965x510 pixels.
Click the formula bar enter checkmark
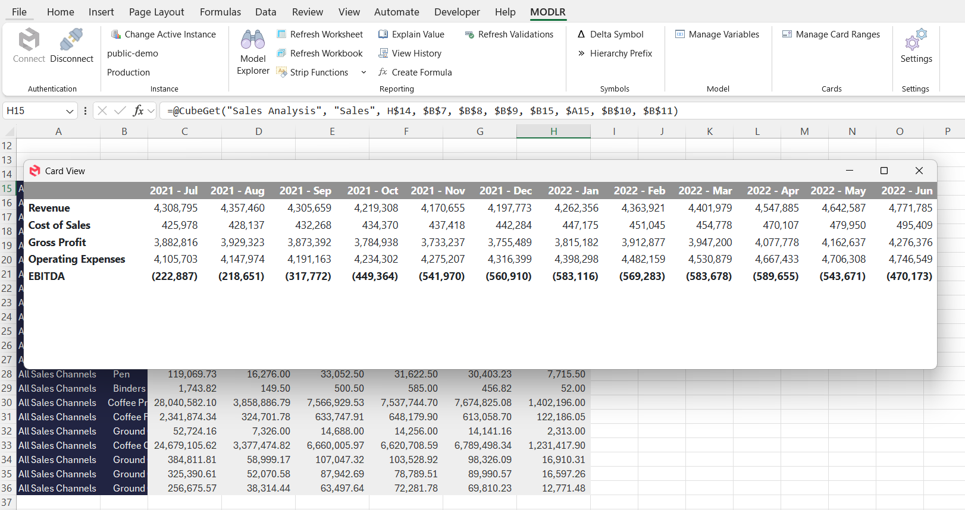[120, 111]
